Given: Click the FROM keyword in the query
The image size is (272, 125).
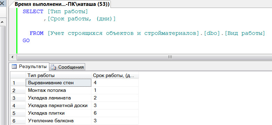Looking at the screenshot, I should 36,33.
